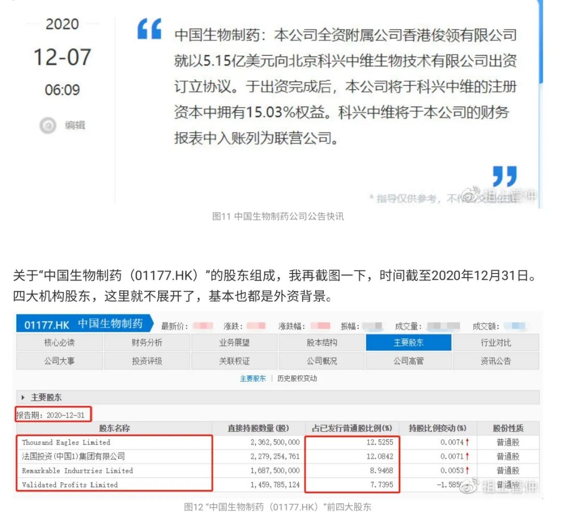Select Remarkable Industries Limited row name
The height and width of the screenshot is (521, 562).
click(78, 471)
